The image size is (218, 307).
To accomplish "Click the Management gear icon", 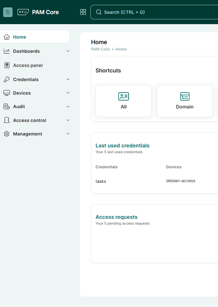I will [7, 134].
